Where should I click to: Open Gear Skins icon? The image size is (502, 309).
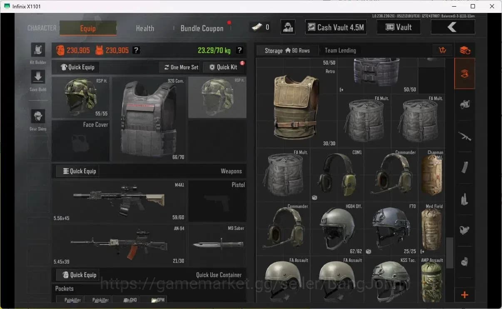(x=38, y=116)
